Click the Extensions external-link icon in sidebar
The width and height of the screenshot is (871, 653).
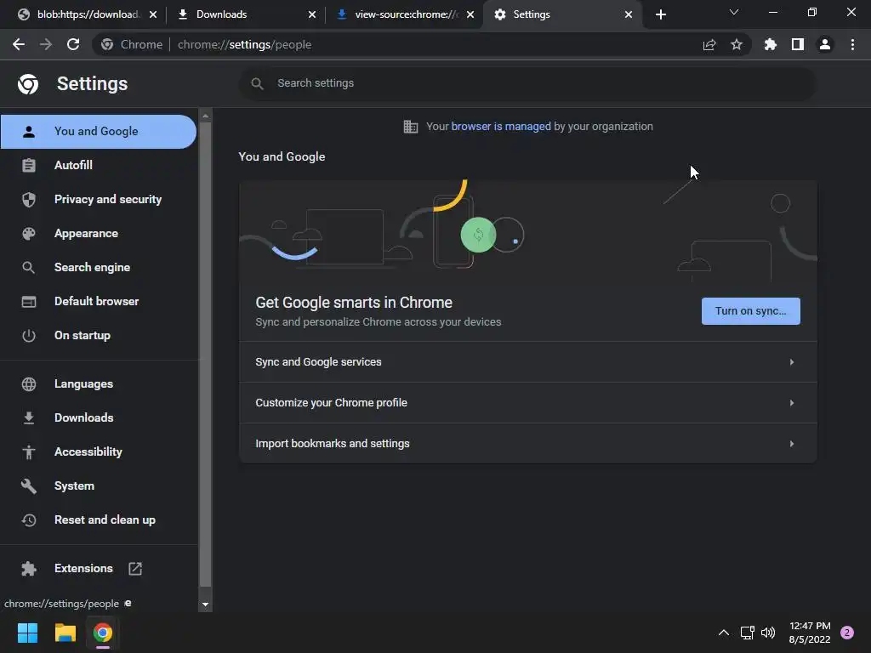pos(135,569)
